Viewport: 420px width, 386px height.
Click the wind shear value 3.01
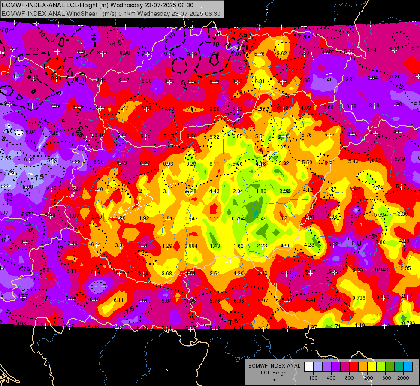[x=120, y=245]
